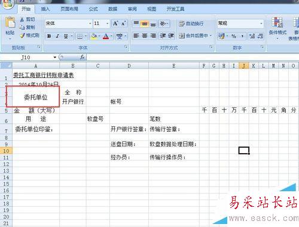The height and width of the screenshot is (227, 299).
Task: Switch to 插入 tab
Action: point(45,9)
